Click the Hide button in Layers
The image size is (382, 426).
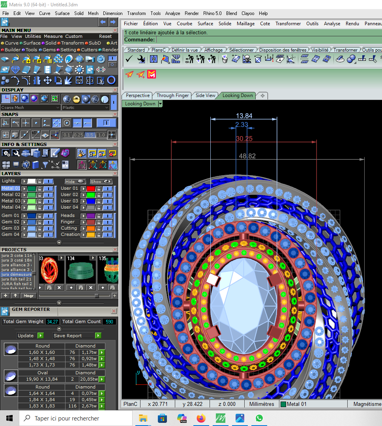tap(75, 181)
